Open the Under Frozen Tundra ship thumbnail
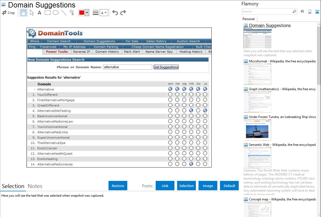 [257, 130]
